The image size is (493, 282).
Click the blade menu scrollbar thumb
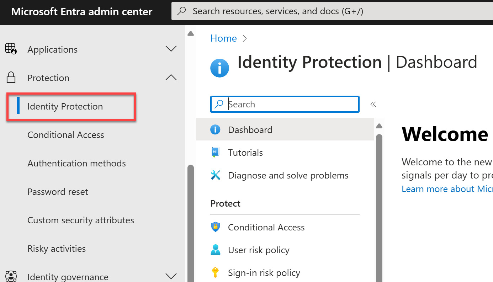pos(379,208)
